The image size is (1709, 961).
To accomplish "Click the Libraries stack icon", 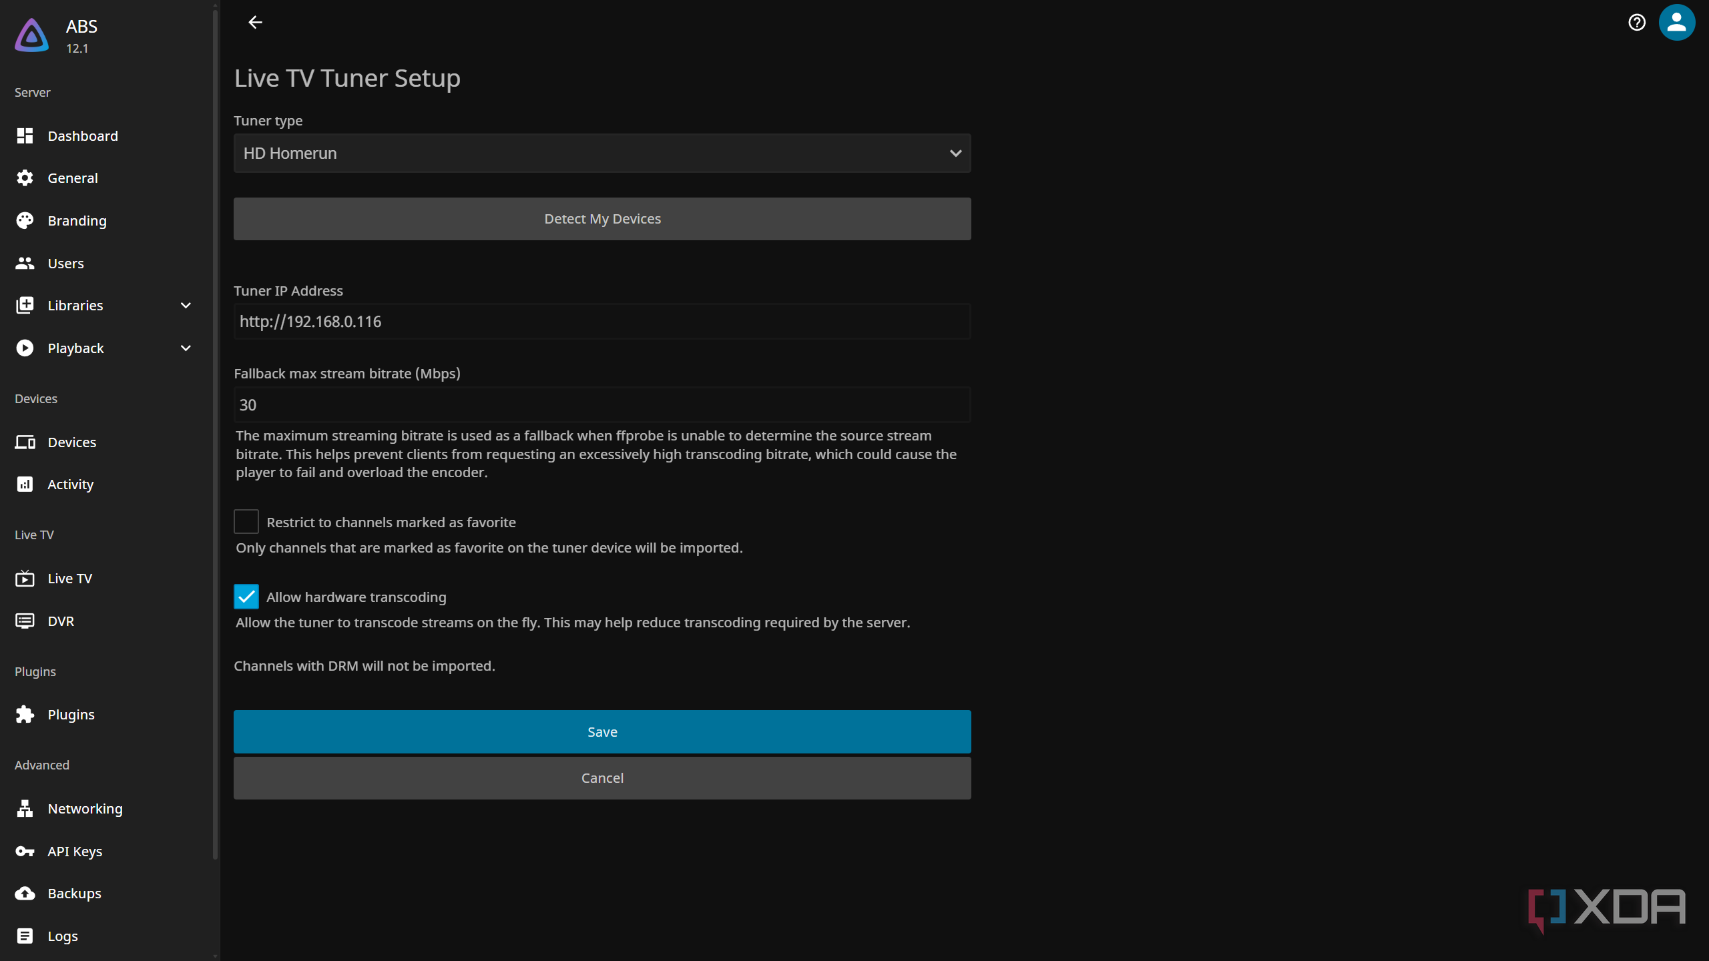I will [x=25, y=306].
